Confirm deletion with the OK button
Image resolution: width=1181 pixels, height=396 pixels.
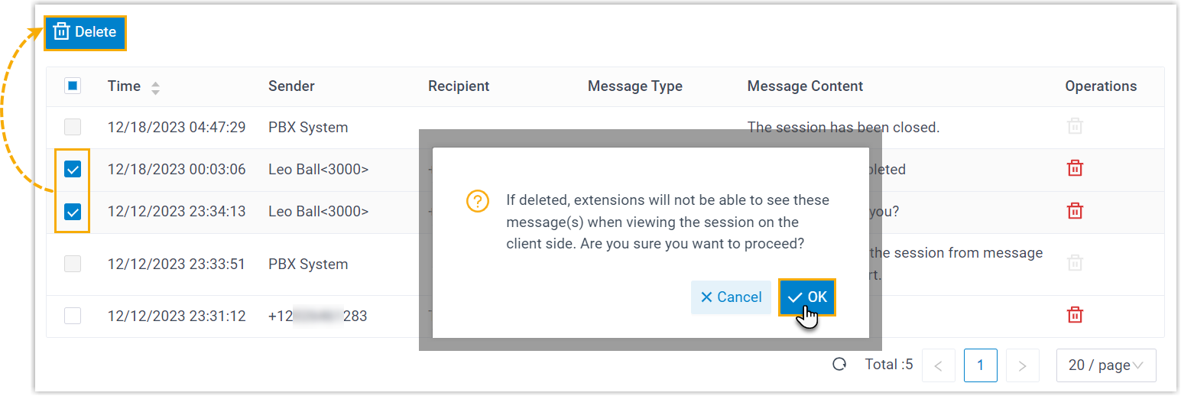pos(807,297)
